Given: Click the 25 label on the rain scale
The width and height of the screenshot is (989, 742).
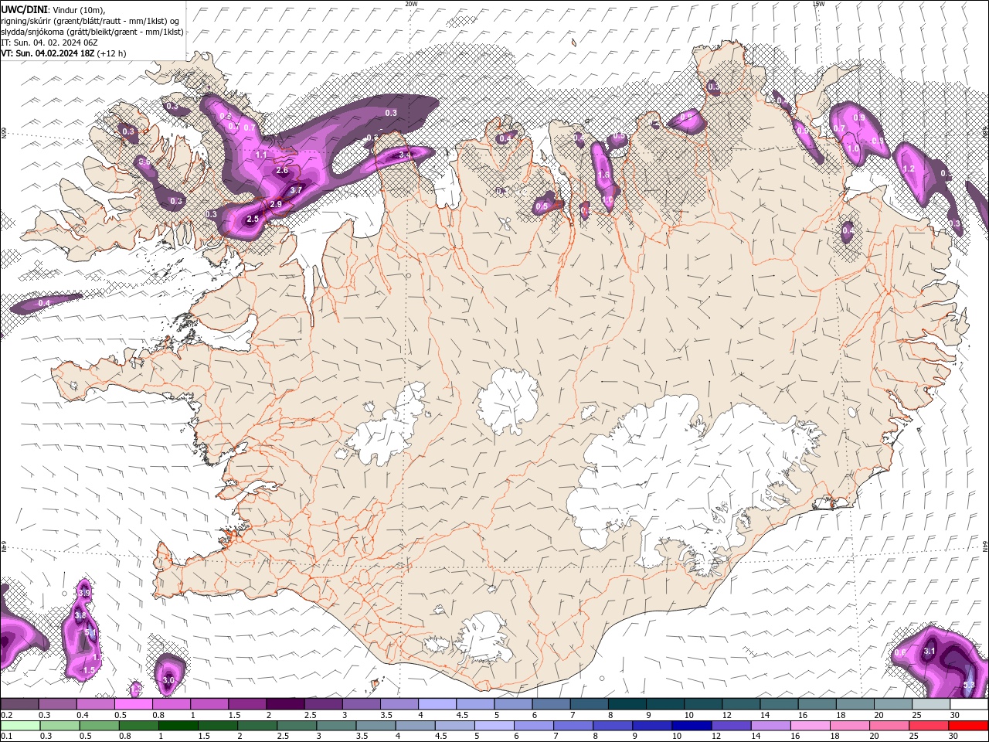Looking at the screenshot, I should (x=914, y=737).
